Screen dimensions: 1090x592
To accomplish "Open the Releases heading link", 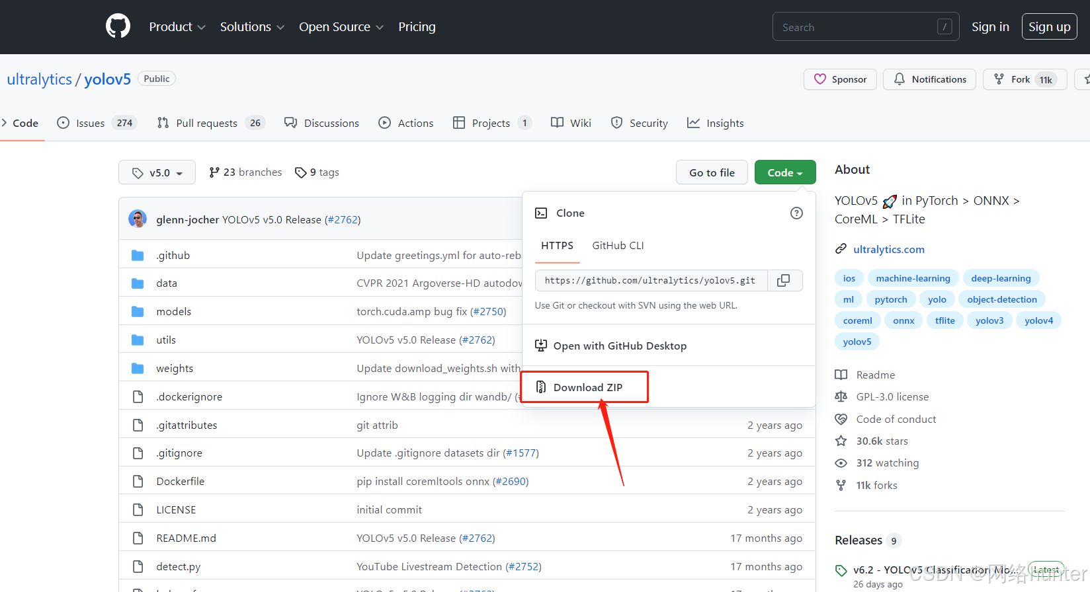I will point(859,540).
